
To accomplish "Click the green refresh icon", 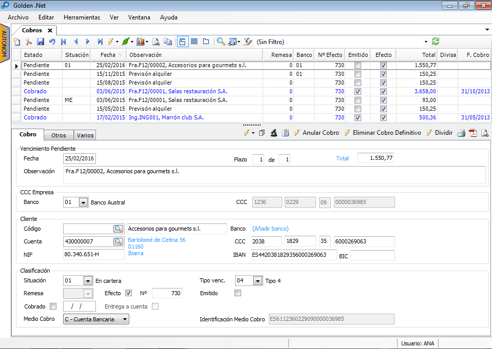I will 436,42.
